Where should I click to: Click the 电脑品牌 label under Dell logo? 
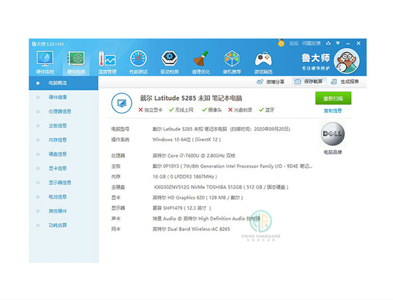[333, 152]
